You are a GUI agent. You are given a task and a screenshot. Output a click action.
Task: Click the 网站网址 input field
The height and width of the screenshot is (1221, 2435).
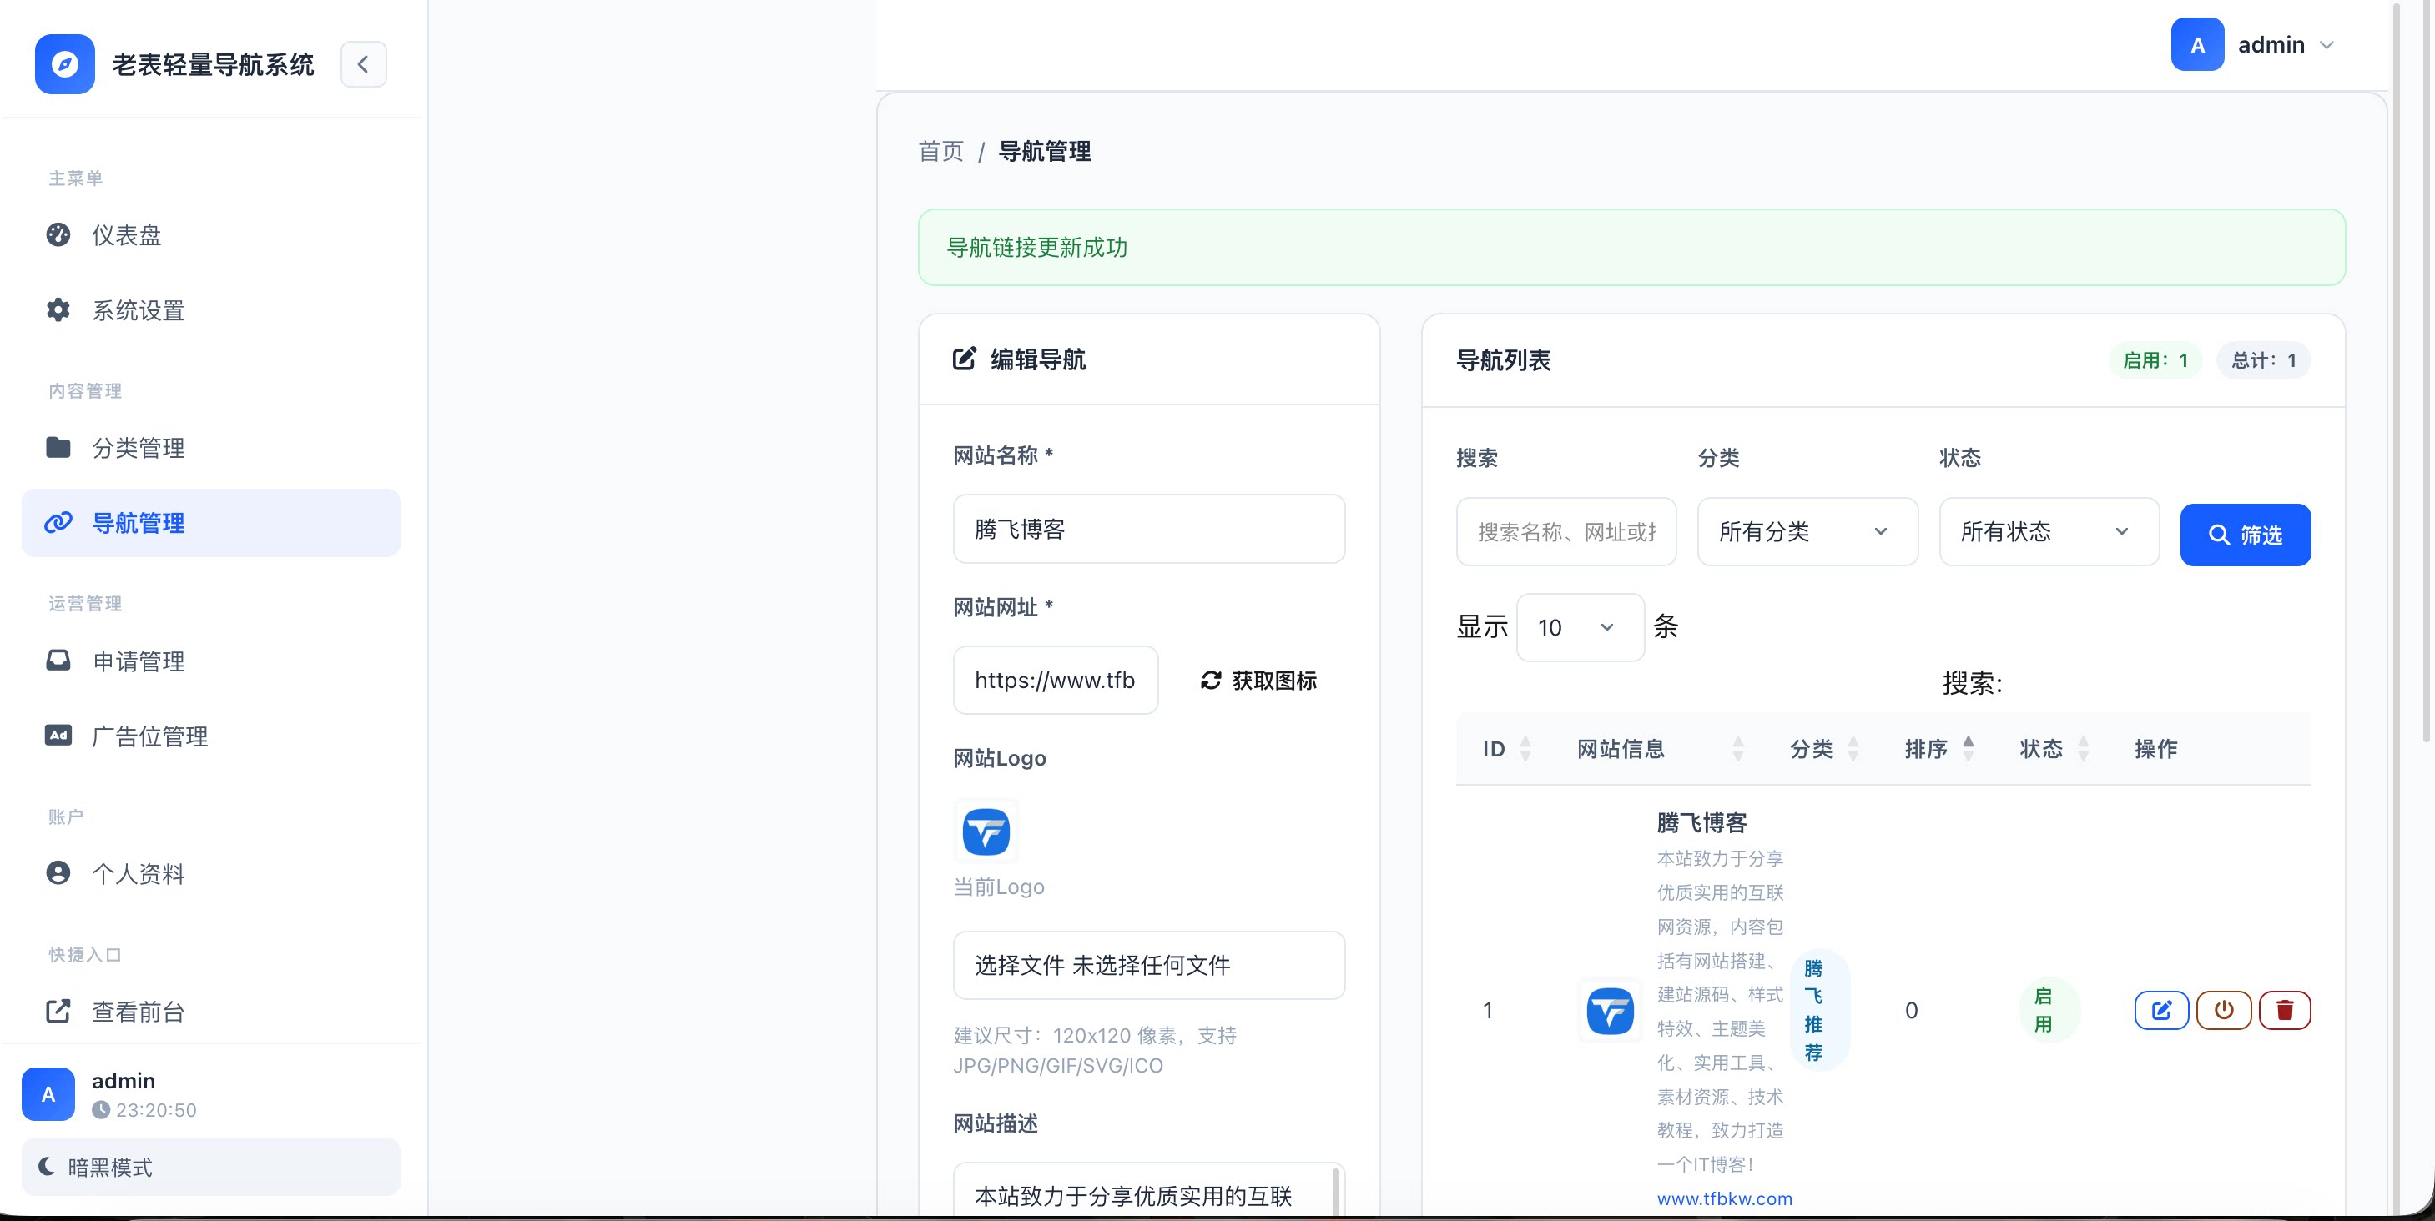click(x=1055, y=681)
